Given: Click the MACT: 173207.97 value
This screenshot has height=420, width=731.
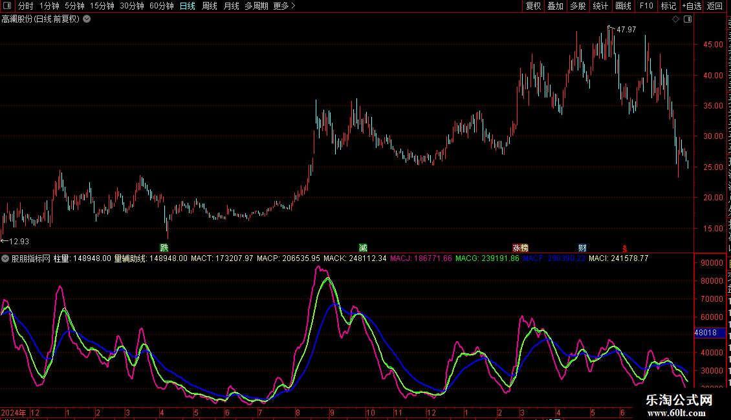Looking at the screenshot, I should pyautogui.click(x=222, y=258).
